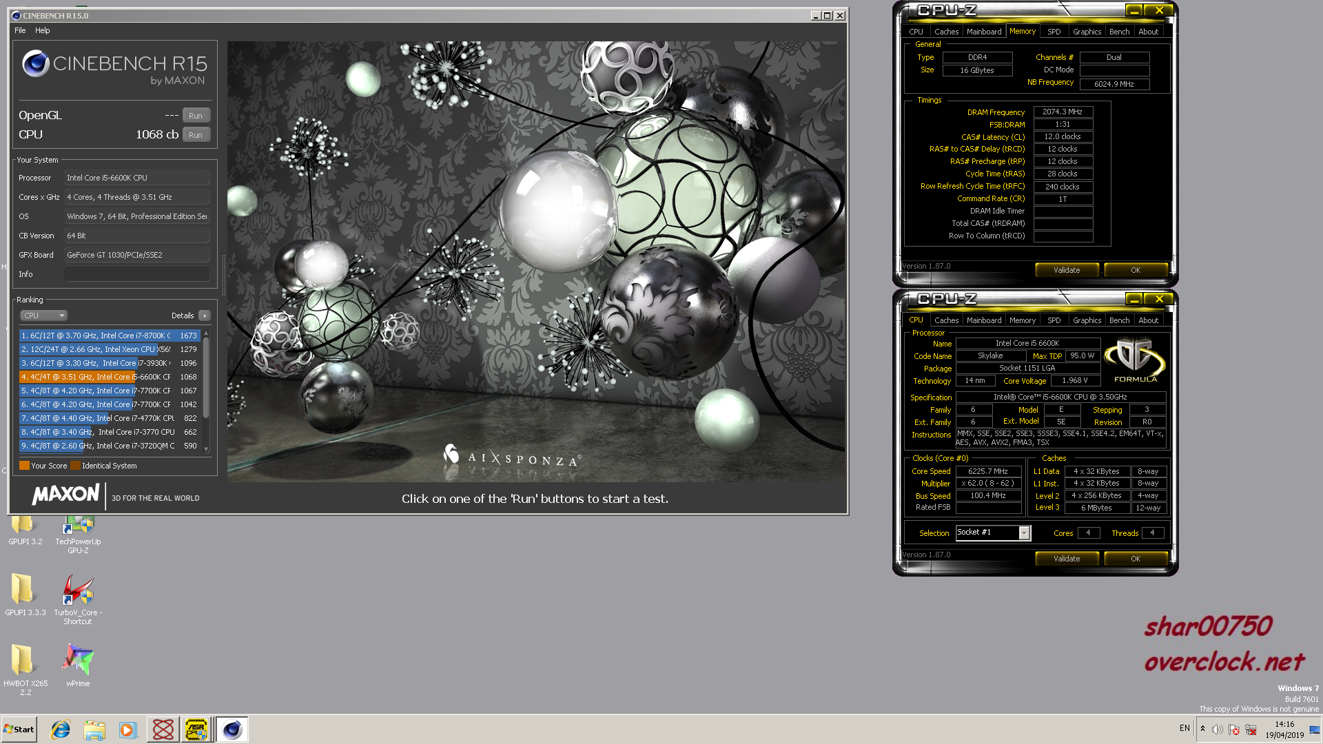
Task: Open SPD tab in bottom CPU-Z window
Action: coord(1054,320)
